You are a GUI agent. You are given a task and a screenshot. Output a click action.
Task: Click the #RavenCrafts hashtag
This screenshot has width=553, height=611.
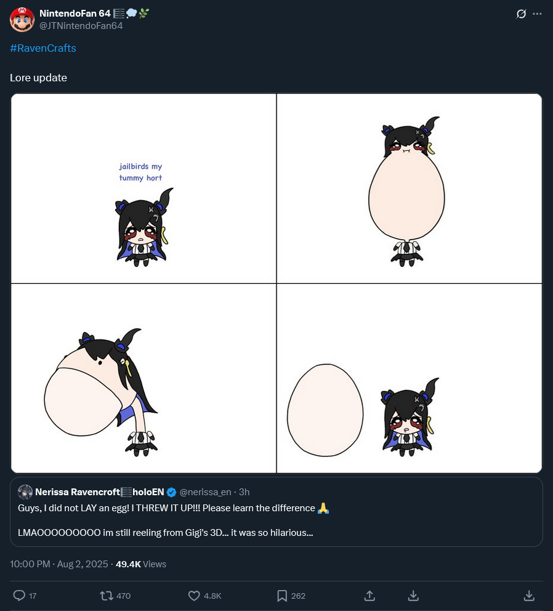tap(43, 48)
